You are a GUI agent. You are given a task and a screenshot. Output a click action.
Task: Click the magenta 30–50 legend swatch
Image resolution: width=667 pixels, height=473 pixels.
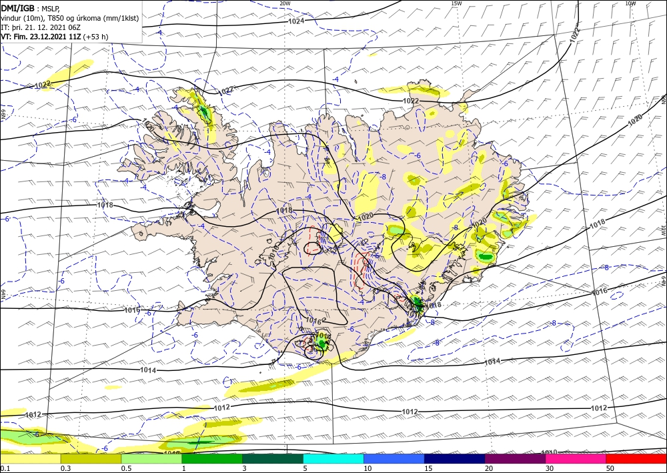[x=576, y=458]
